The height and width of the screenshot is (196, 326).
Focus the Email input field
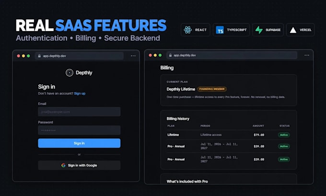(x=79, y=112)
